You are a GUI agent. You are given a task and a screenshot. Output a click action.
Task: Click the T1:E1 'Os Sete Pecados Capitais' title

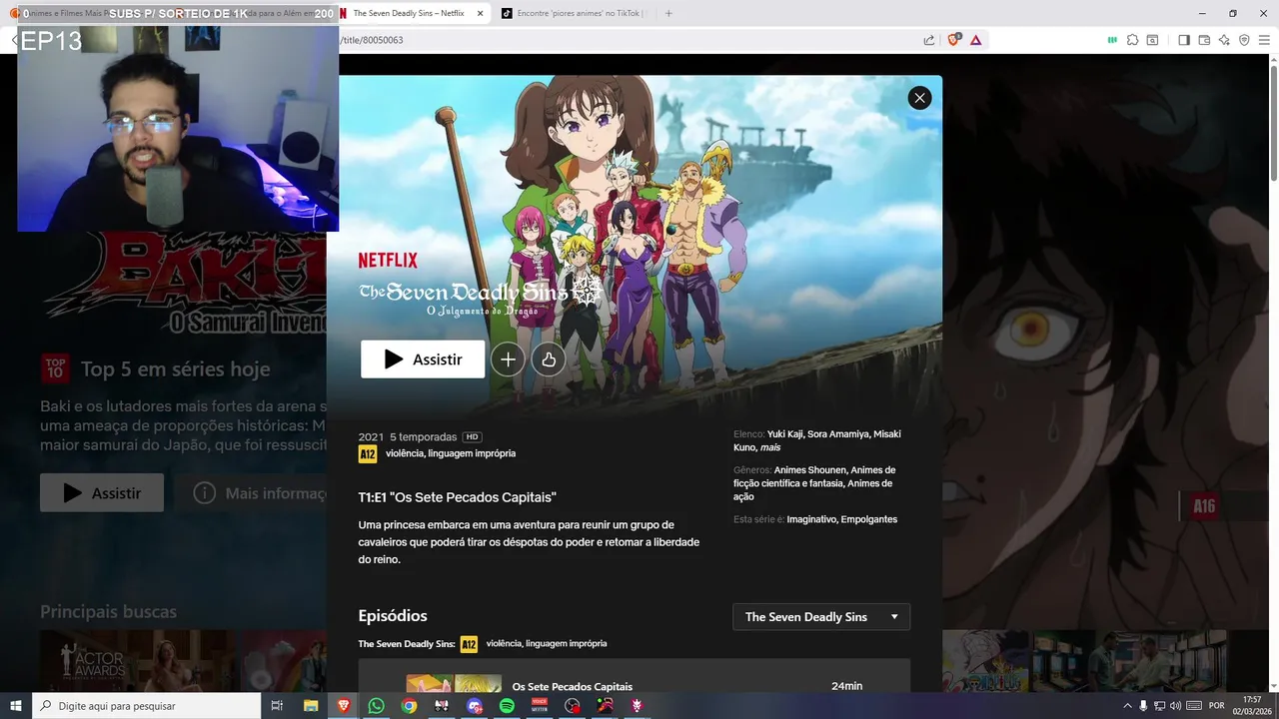[x=457, y=497]
